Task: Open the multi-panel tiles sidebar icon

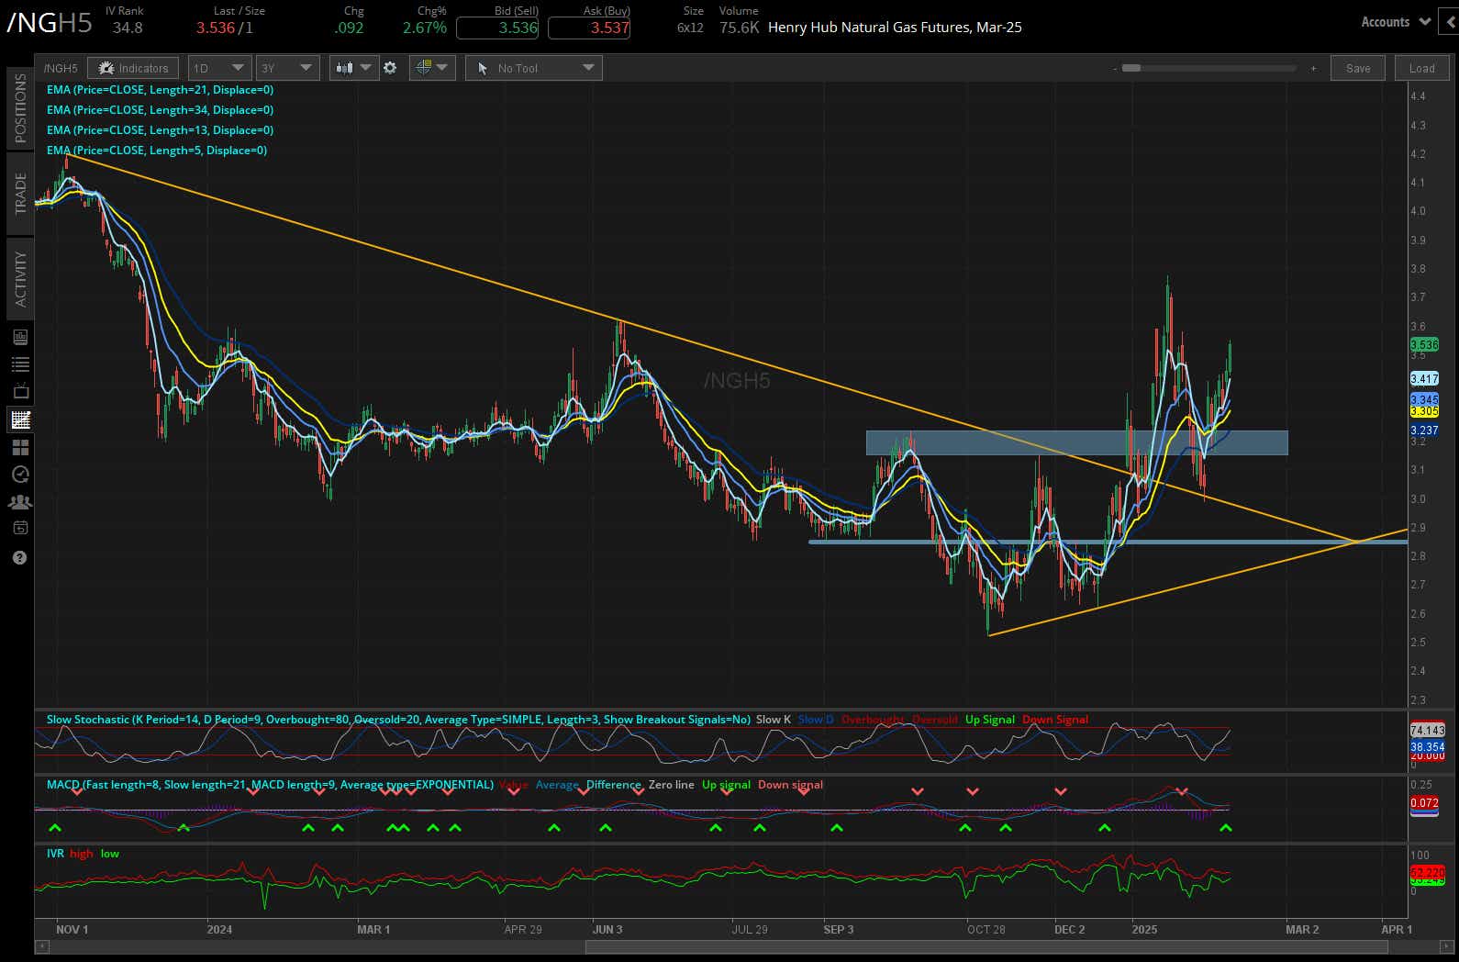Action: tap(20, 447)
